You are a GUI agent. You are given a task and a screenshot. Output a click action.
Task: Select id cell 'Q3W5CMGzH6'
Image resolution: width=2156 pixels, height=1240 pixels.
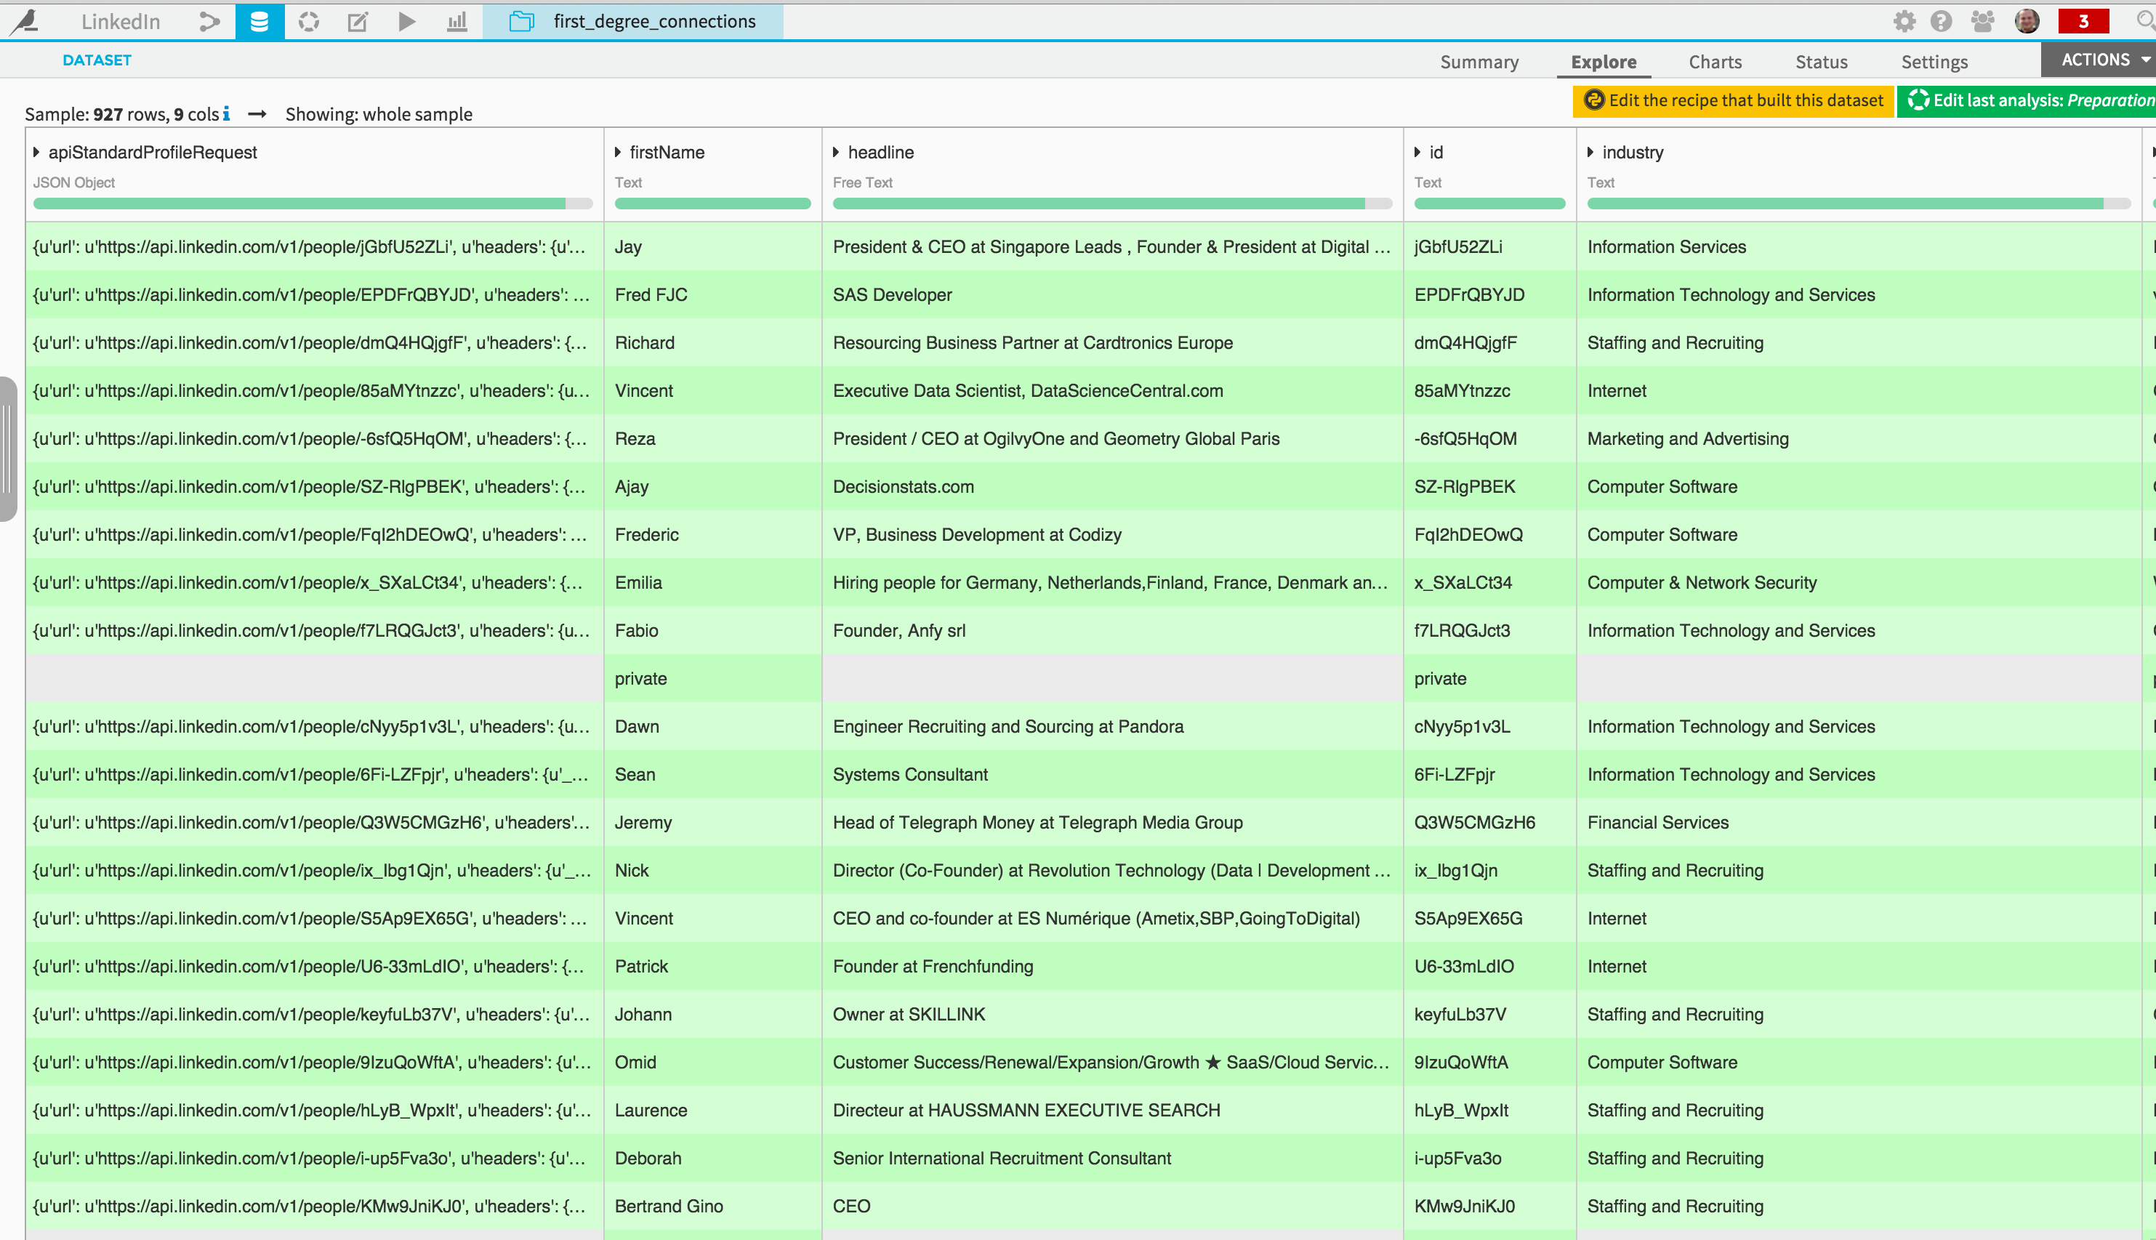point(1489,823)
